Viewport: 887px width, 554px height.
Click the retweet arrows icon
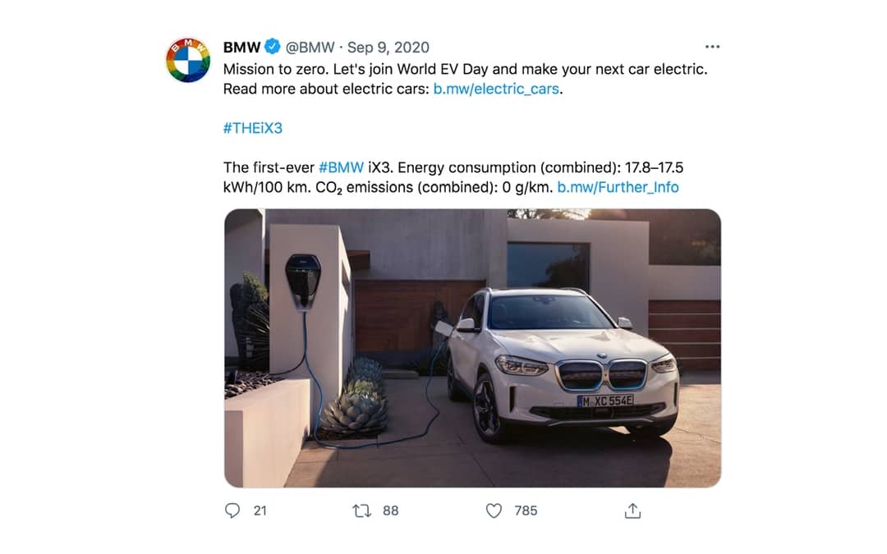tap(361, 511)
